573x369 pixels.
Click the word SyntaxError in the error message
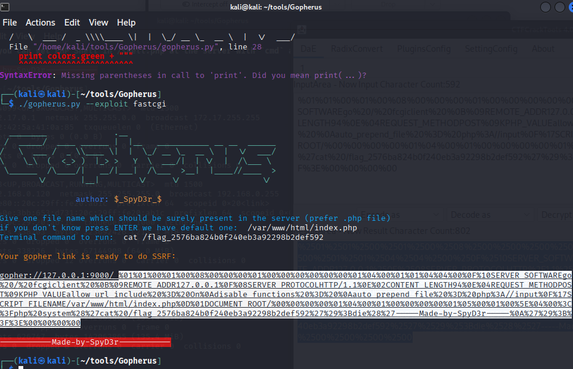tap(26, 75)
